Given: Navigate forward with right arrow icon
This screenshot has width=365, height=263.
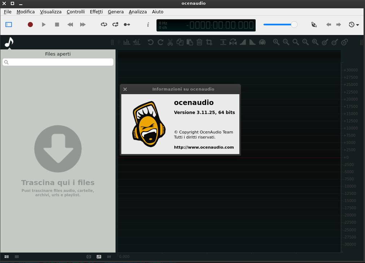Looking at the screenshot, I should tap(339, 25).
